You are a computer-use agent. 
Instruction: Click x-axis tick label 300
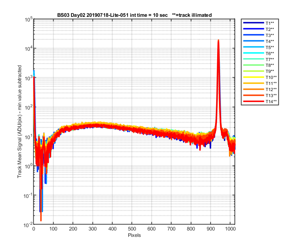coord(93,229)
